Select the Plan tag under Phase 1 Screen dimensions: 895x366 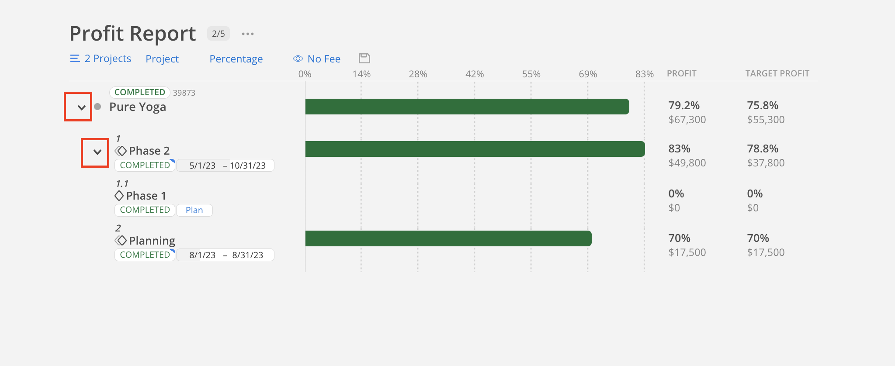pos(194,210)
